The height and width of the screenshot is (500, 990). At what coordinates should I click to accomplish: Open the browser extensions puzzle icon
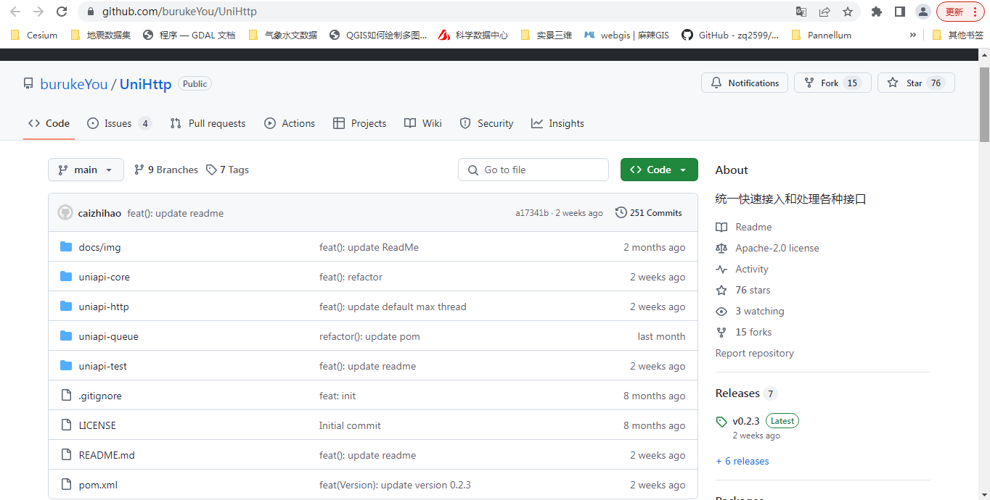click(877, 12)
